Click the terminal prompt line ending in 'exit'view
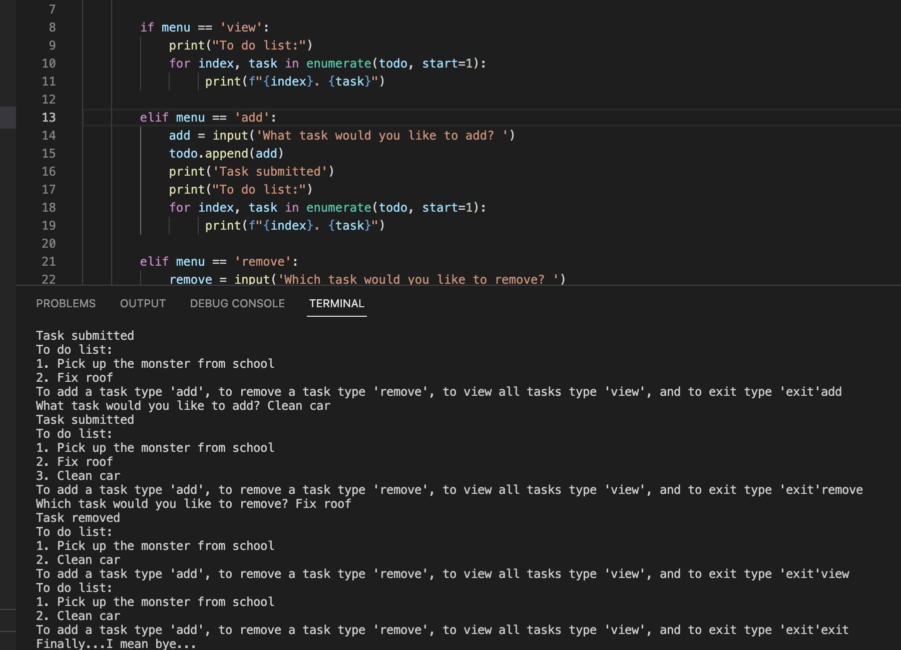901x650 pixels. pos(442,574)
